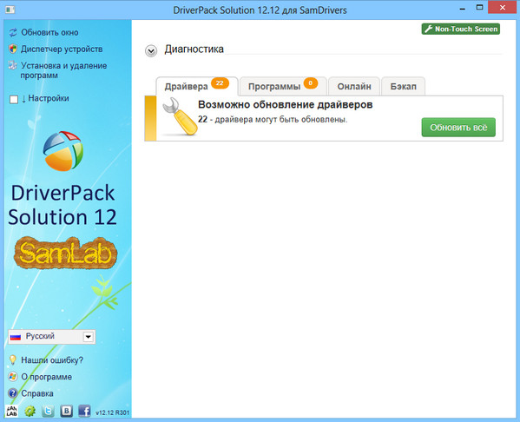Open the Русский language dropdown

point(52,337)
